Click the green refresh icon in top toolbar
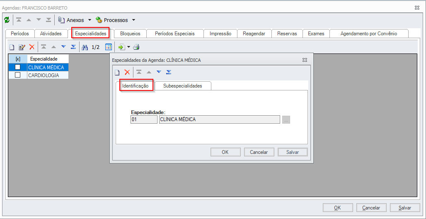Image resolution: width=426 pixels, height=219 pixels. 7,20
